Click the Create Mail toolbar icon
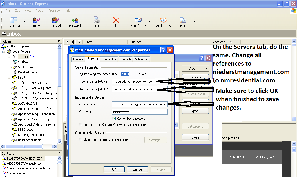 pos(13,20)
